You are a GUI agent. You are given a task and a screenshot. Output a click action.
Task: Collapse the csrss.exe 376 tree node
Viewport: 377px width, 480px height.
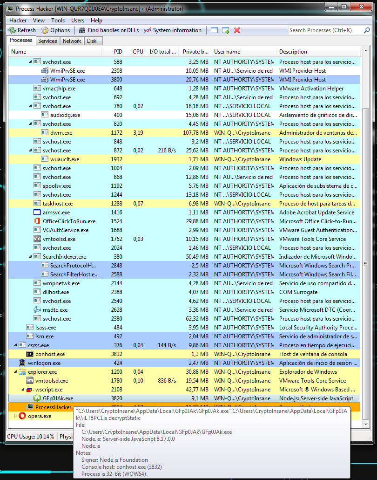16,345
